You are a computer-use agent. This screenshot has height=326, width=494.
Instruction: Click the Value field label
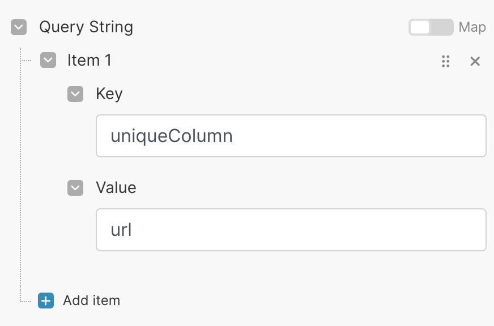tap(116, 188)
